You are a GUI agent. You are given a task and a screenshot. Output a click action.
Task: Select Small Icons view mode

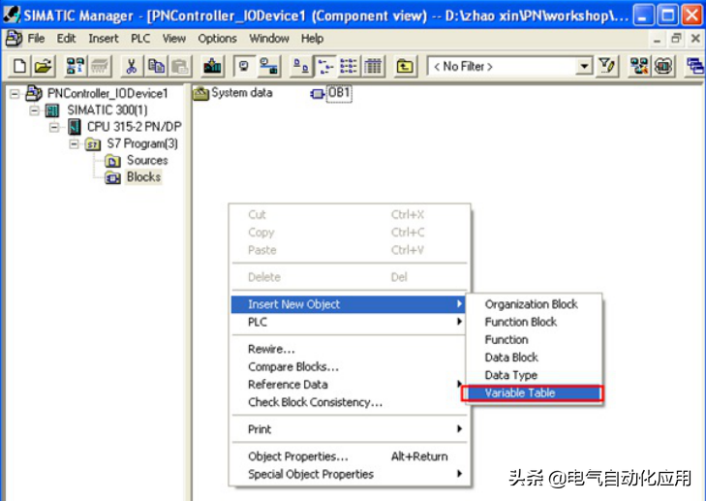(325, 67)
